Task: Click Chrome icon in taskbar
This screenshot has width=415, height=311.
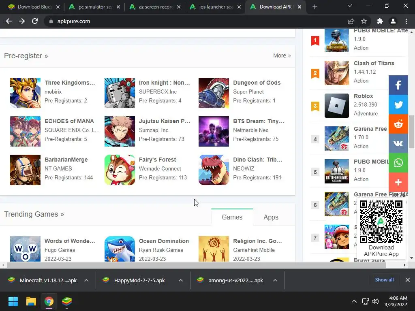Action: point(49,301)
